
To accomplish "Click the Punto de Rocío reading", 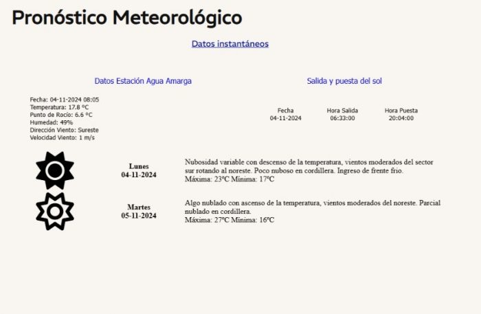I will click(x=61, y=115).
